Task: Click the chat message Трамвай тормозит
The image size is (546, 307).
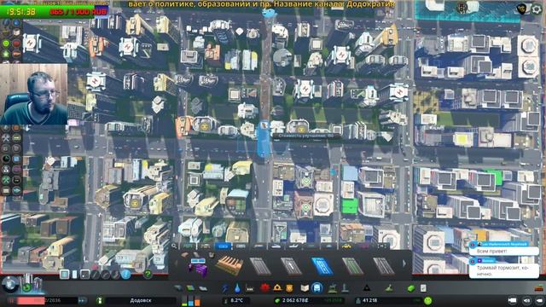Action: pos(502,270)
